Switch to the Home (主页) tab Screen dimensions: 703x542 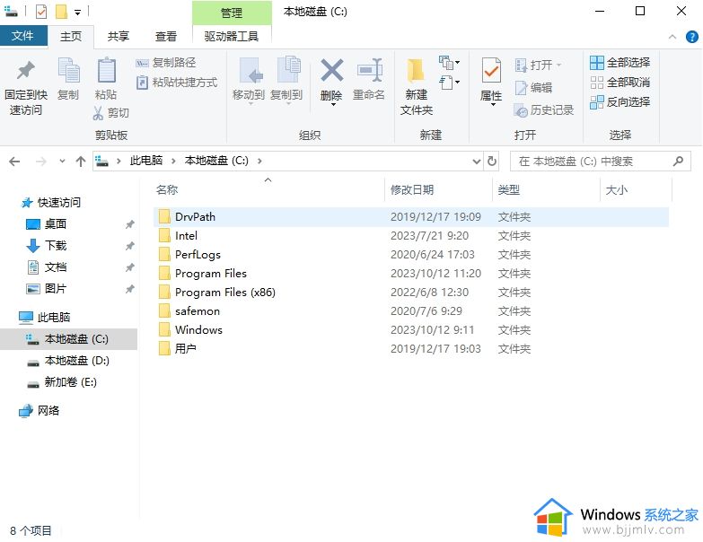pos(71,36)
